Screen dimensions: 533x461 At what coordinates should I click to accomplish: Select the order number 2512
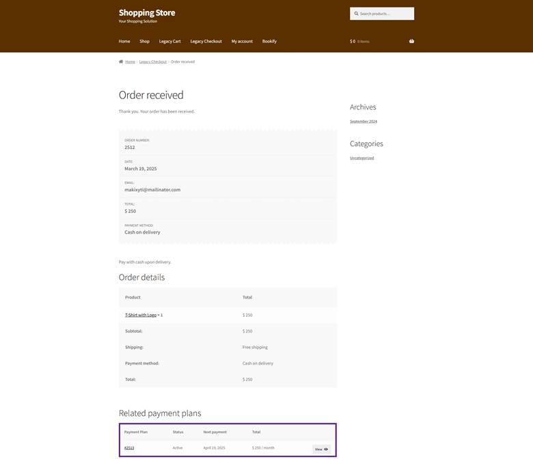(x=130, y=147)
